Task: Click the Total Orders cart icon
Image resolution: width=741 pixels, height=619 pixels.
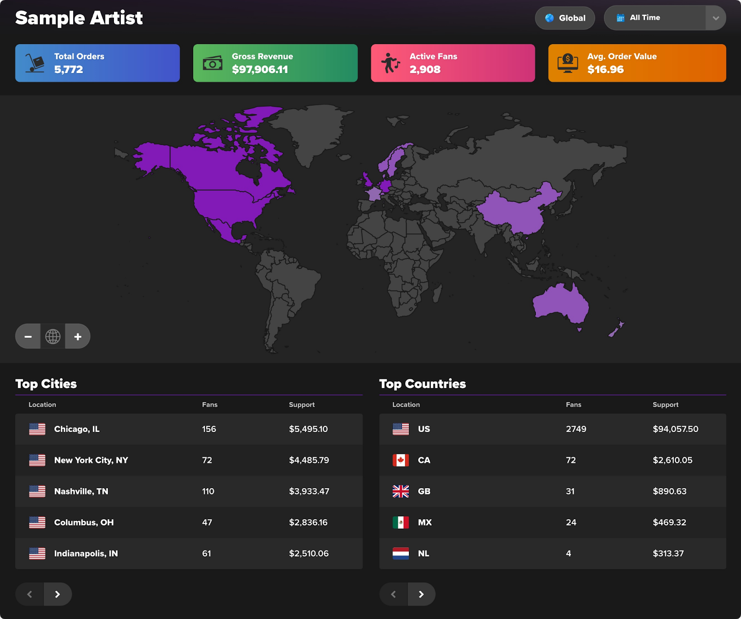Action: click(35, 63)
